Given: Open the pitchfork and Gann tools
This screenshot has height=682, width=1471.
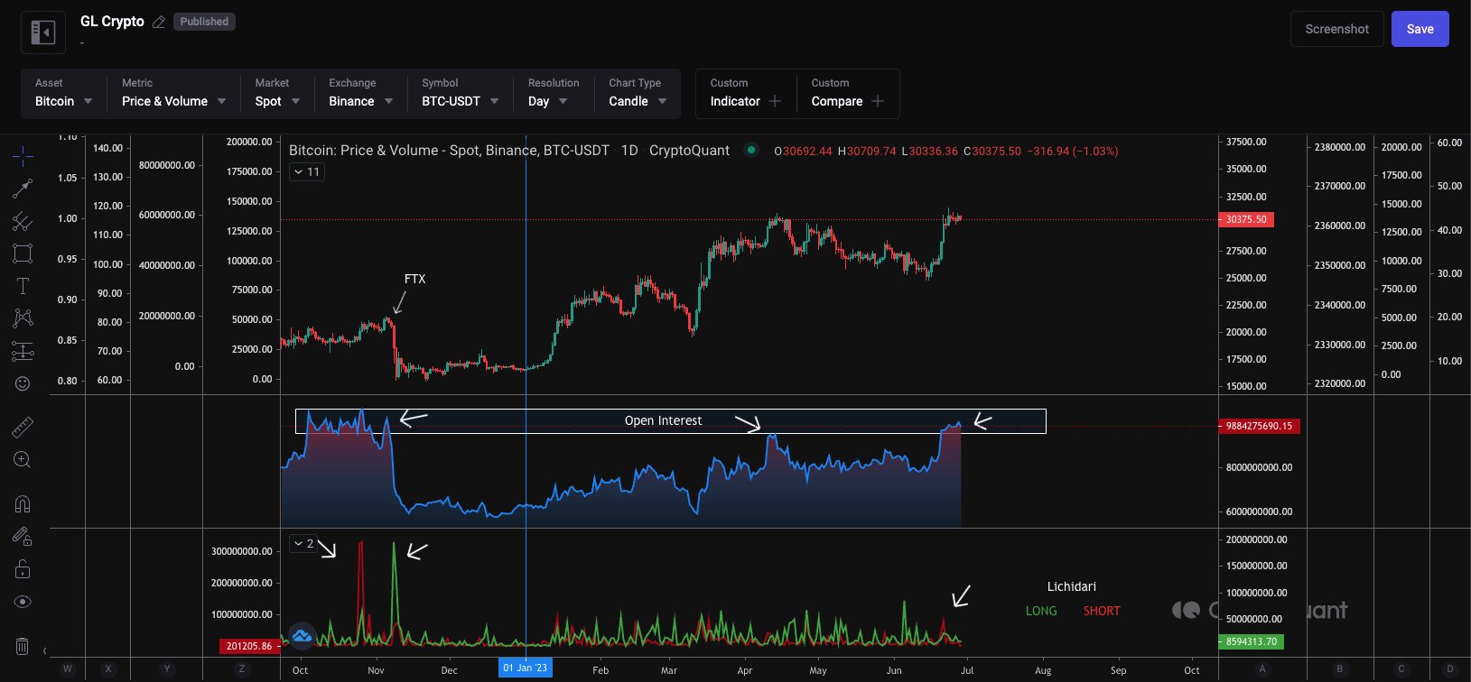Looking at the screenshot, I should [x=23, y=221].
